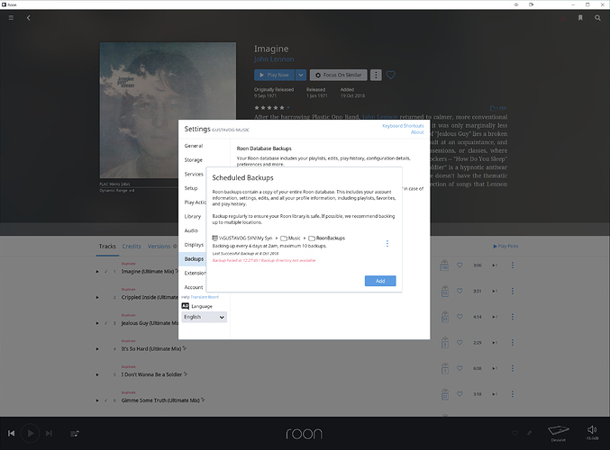This screenshot has width=610, height=450.
Task: Set the album star rating to five stars
Action: point(282,108)
